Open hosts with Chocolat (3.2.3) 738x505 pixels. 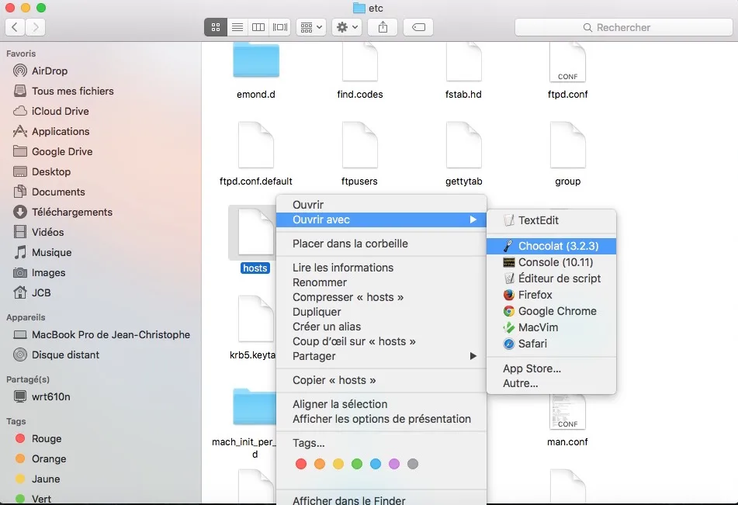pos(551,246)
